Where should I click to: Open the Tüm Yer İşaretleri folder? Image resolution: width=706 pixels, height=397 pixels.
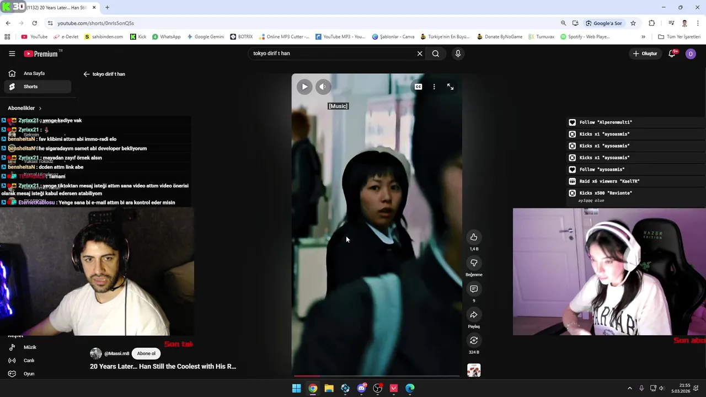tap(679, 37)
